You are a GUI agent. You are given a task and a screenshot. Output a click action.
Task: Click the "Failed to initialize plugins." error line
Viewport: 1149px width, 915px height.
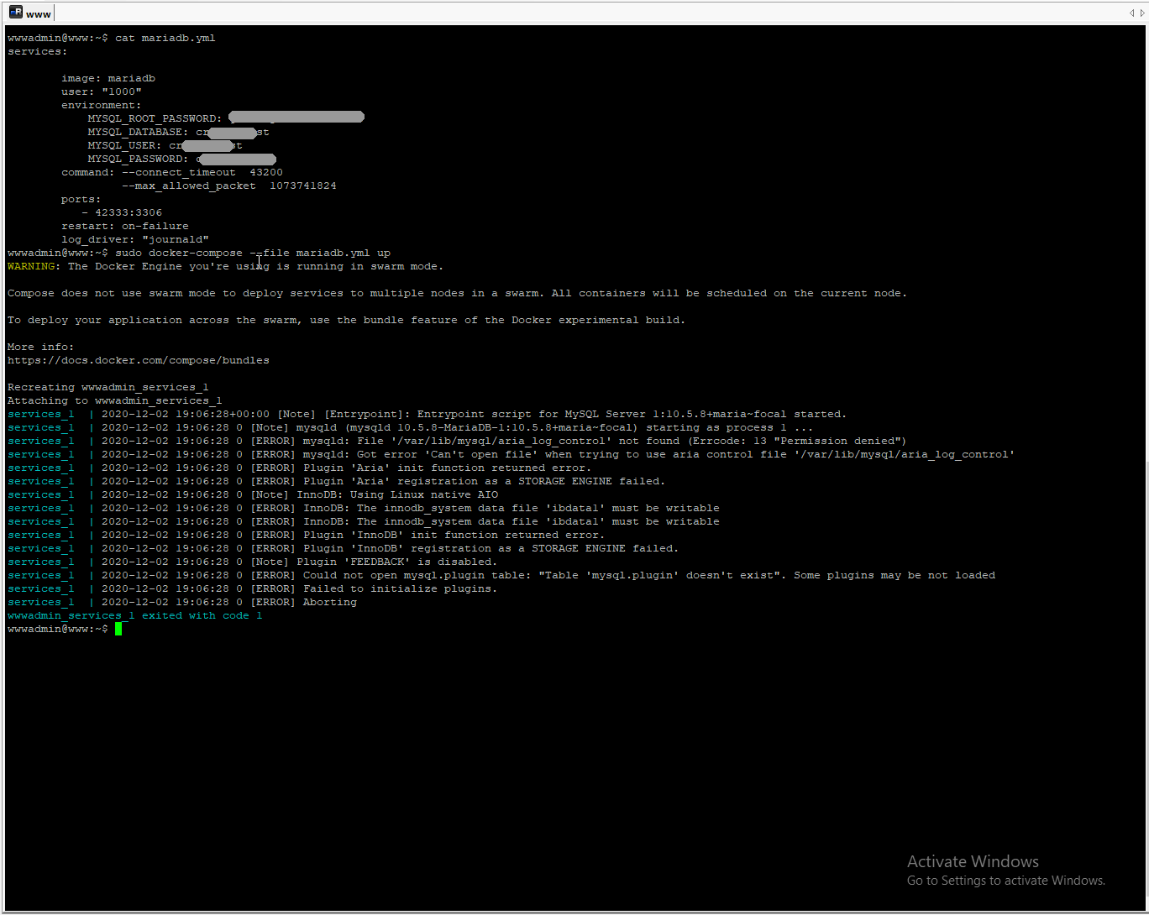tap(253, 588)
